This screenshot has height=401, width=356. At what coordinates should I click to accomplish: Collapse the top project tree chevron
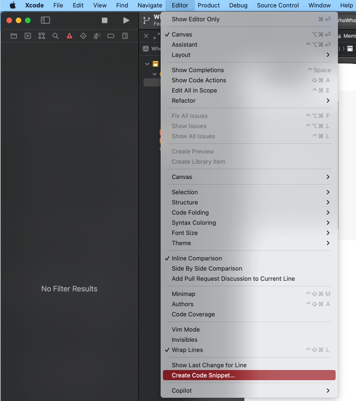[x=147, y=64]
